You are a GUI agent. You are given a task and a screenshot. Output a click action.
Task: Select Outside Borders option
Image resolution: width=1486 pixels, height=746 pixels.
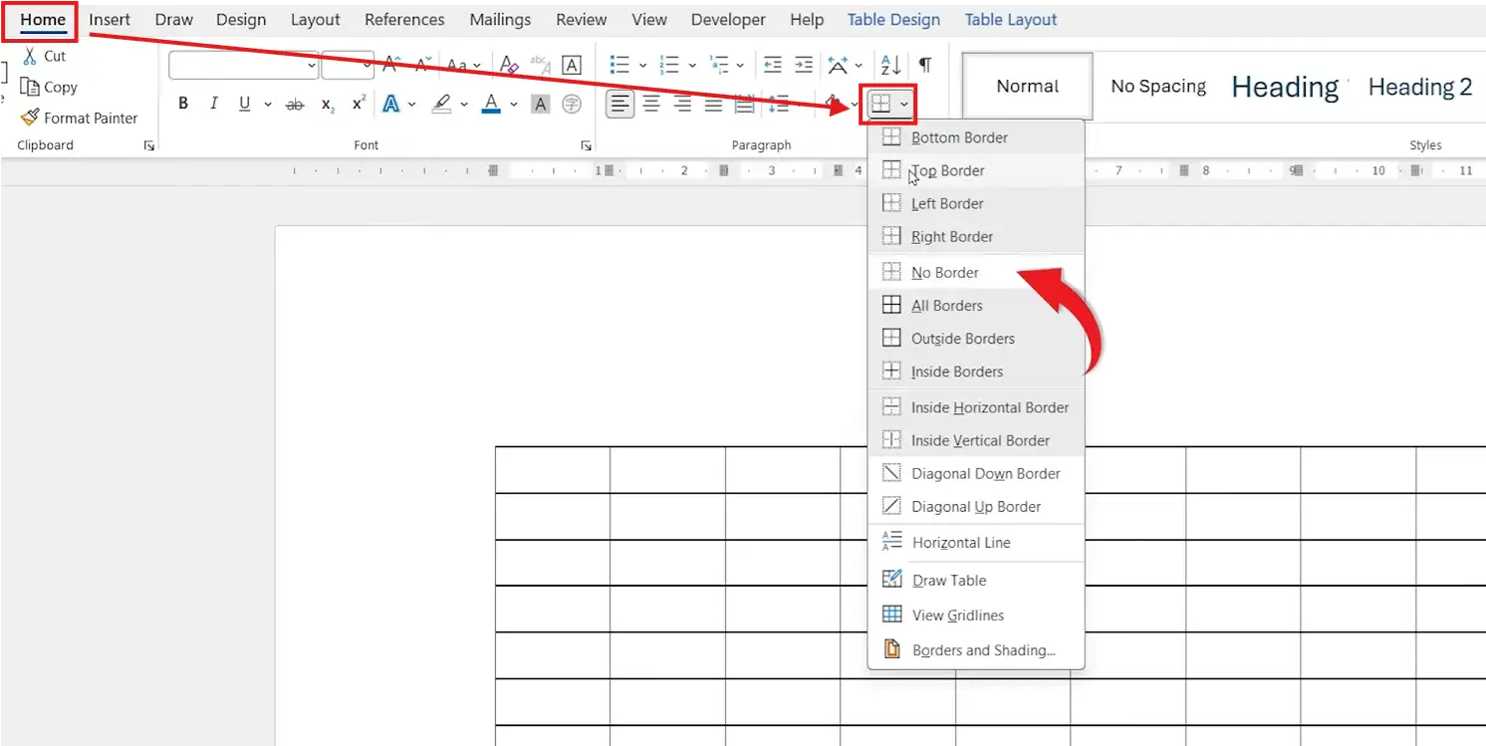point(976,339)
